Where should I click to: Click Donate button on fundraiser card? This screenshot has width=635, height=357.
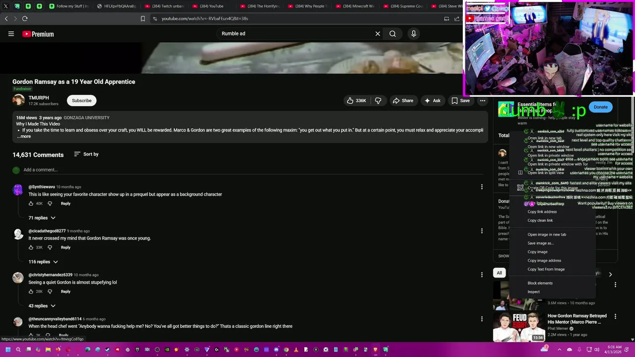pyautogui.click(x=600, y=107)
